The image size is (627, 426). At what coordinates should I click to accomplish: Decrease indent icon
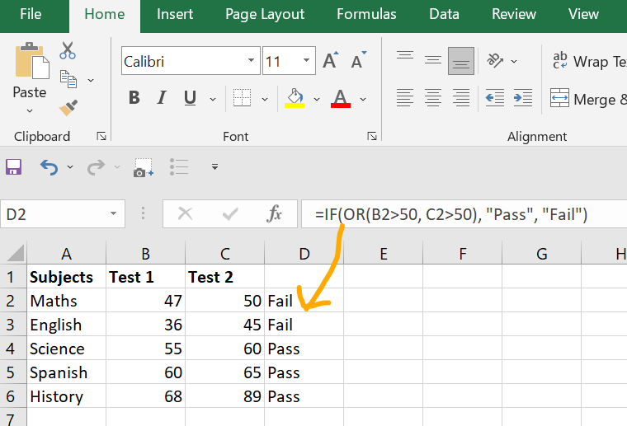[495, 98]
